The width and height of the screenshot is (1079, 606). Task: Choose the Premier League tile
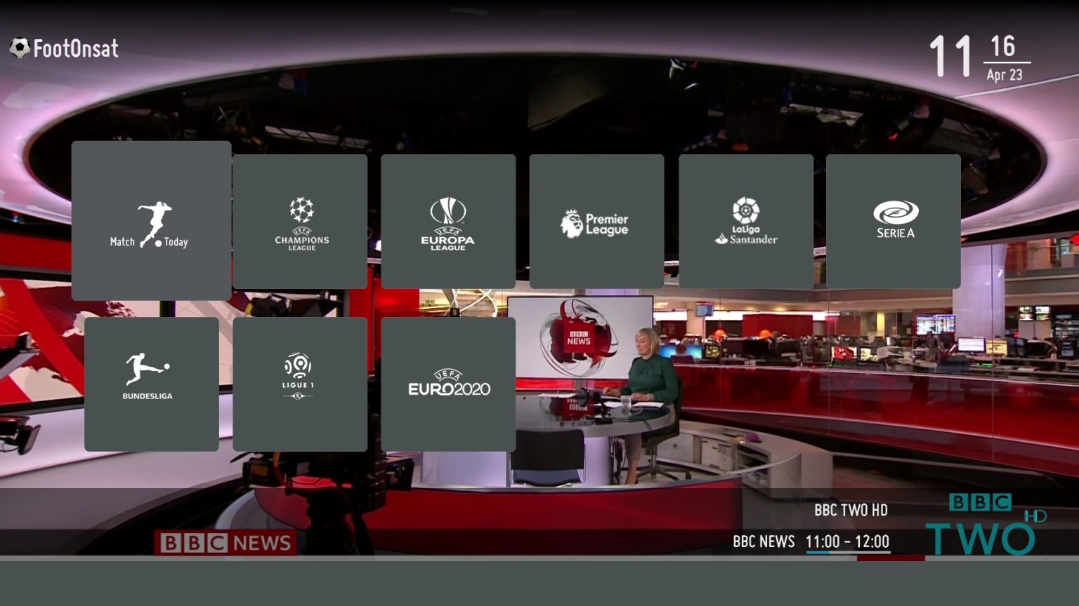(596, 222)
